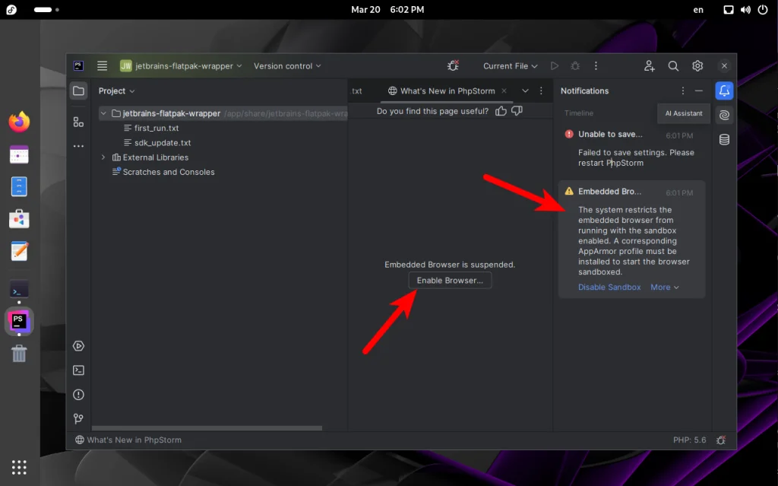This screenshot has width=778, height=486.
Task: Open the AI Assistant panel
Action: (x=723, y=115)
